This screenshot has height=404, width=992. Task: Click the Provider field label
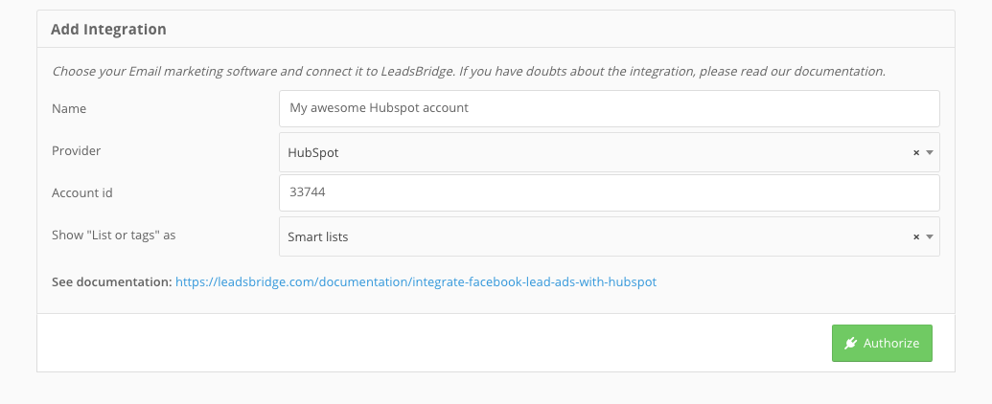(x=76, y=151)
